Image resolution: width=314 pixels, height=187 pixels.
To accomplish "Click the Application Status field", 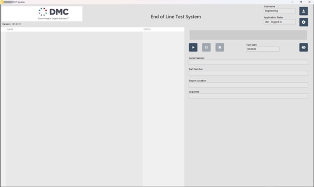I will point(279,22).
